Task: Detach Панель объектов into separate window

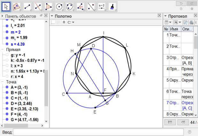Action: point(41,15)
